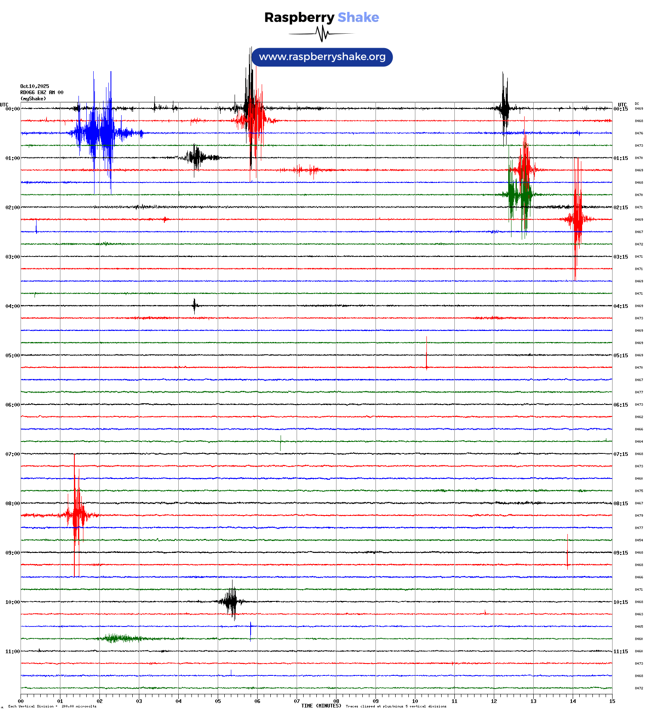Click the 07 minute tick on the bottom axis
The image size is (645, 712).
coord(297,701)
